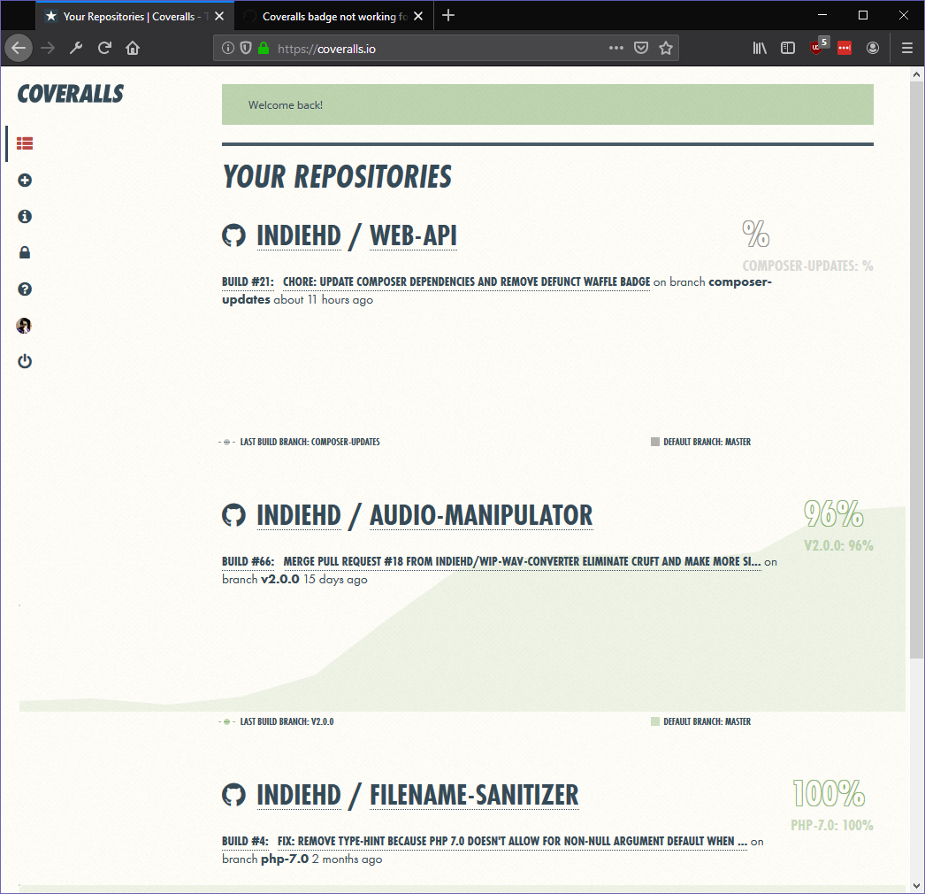Close the 'Coveralls badge not working' tab
925x894 pixels.
[x=418, y=17]
